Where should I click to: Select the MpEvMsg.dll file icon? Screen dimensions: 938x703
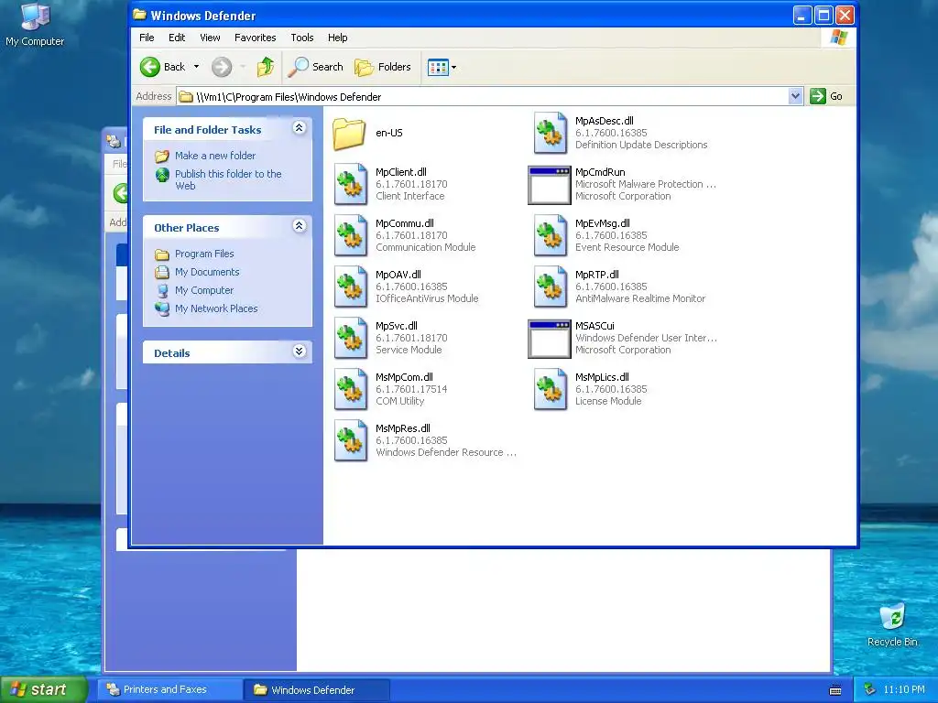(x=551, y=235)
